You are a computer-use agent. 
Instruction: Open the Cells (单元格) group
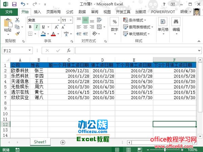(x=163, y=26)
